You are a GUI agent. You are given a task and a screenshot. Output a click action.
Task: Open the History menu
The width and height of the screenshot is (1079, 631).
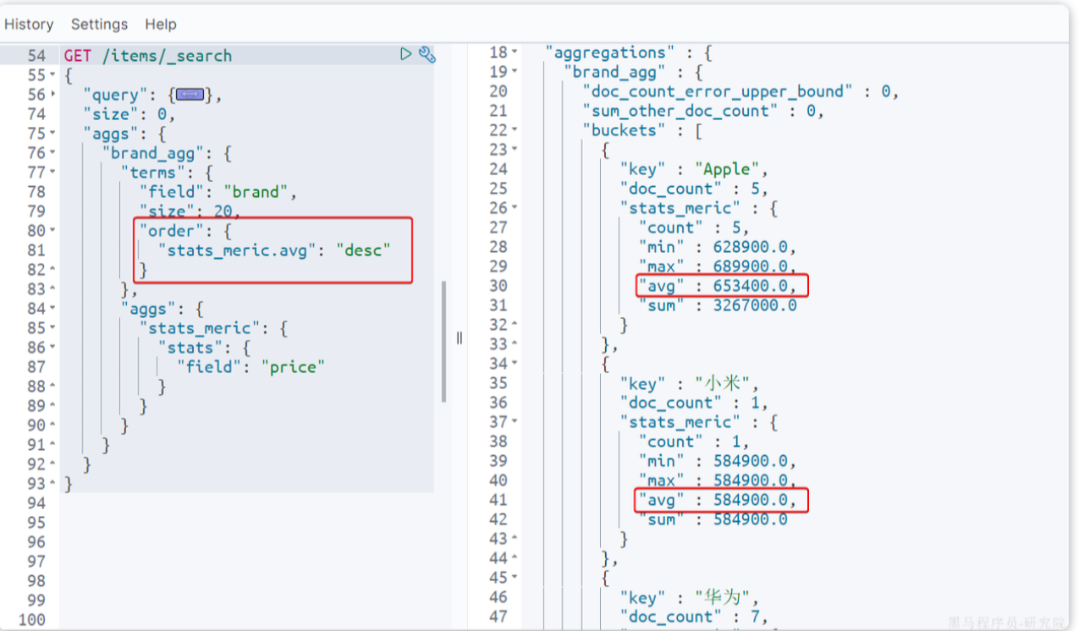[29, 25]
